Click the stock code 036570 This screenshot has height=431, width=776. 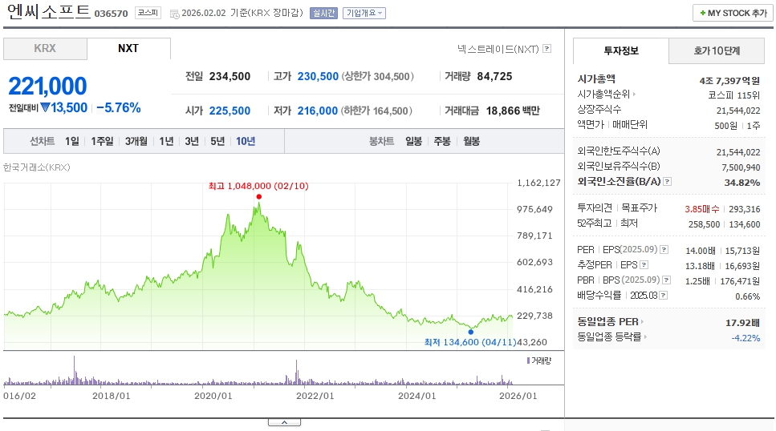(x=111, y=14)
